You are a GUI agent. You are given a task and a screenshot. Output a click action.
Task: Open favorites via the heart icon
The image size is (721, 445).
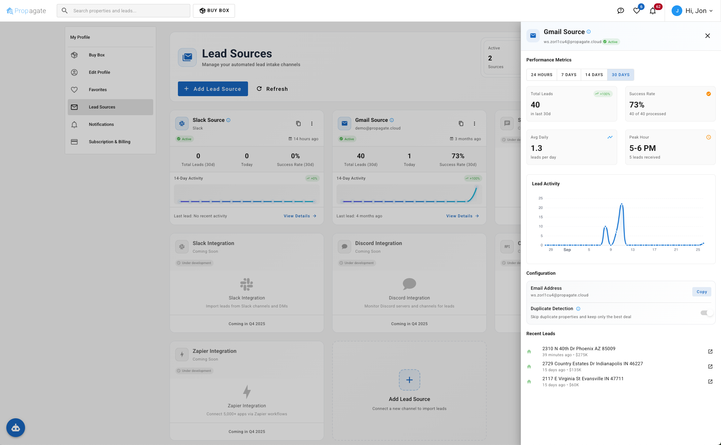[x=637, y=10]
